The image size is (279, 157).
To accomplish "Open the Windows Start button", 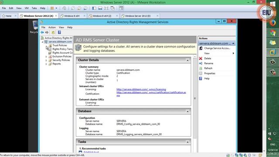I will point(272,4).
